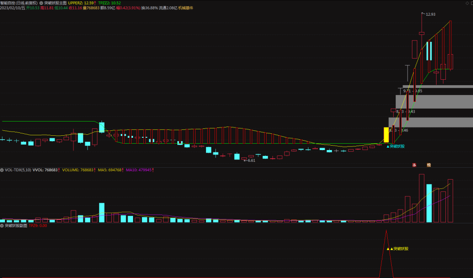Click the 2023/02/10/五 date text
The height and width of the screenshot is (278, 473).
13,8
